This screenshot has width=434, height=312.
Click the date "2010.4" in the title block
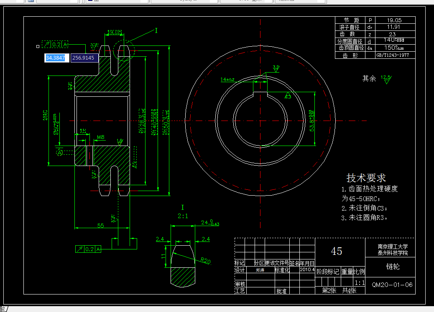coord(307,269)
